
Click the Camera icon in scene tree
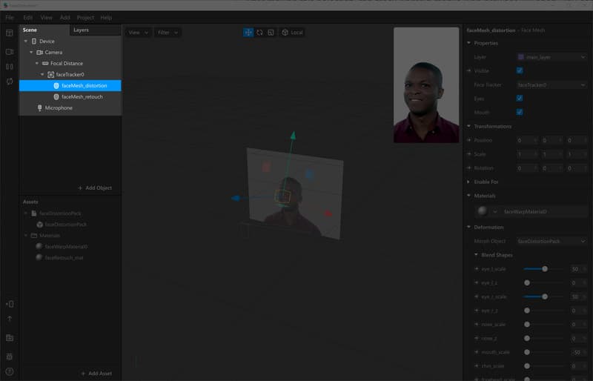click(40, 52)
